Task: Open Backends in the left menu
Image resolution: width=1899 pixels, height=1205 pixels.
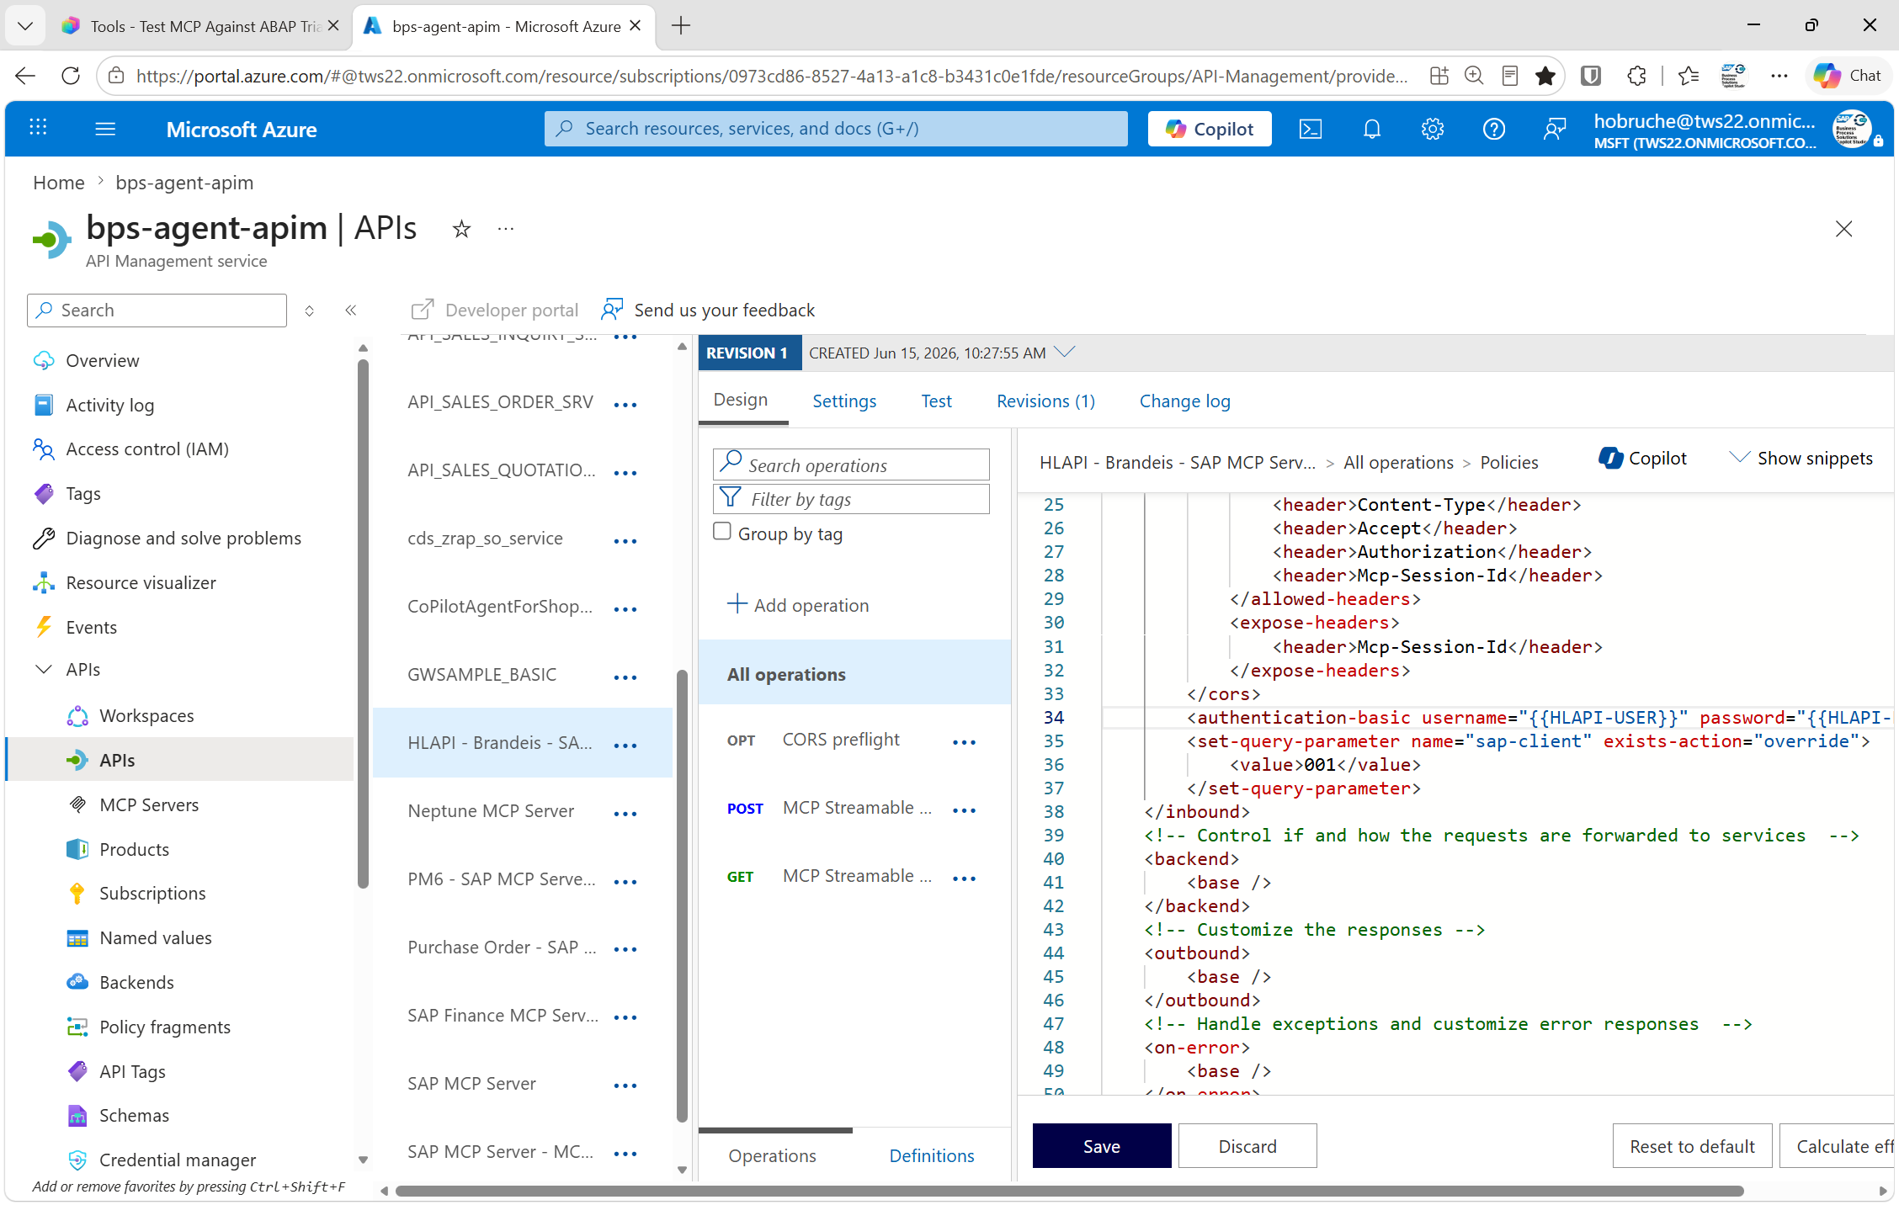Action: pyautogui.click(x=136, y=983)
